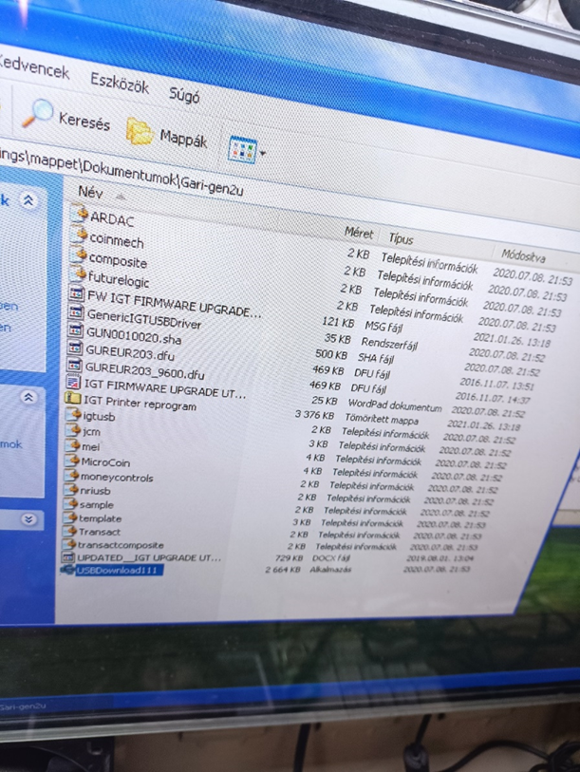
Task: Click the 2016.11.07. 13:51 modified date
Action: [x=496, y=384]
